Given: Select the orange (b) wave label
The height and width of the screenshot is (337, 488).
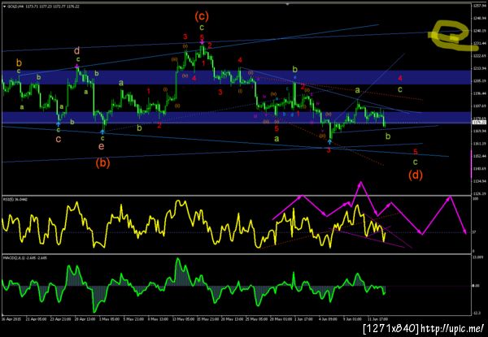Looking at the screenshot, I should [x=102, y=162].
